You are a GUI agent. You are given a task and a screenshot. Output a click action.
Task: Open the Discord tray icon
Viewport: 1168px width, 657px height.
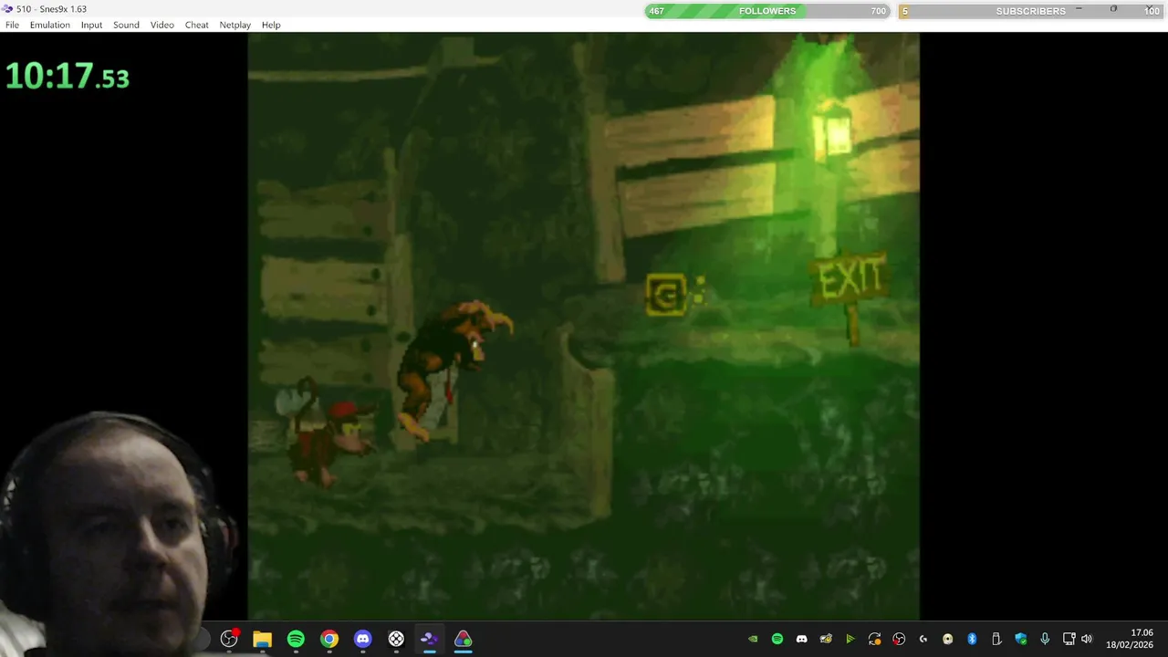click(x=801, y=639)
